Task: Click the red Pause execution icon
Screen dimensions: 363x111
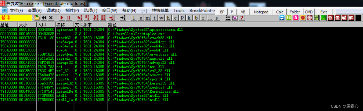Action: 69,18
